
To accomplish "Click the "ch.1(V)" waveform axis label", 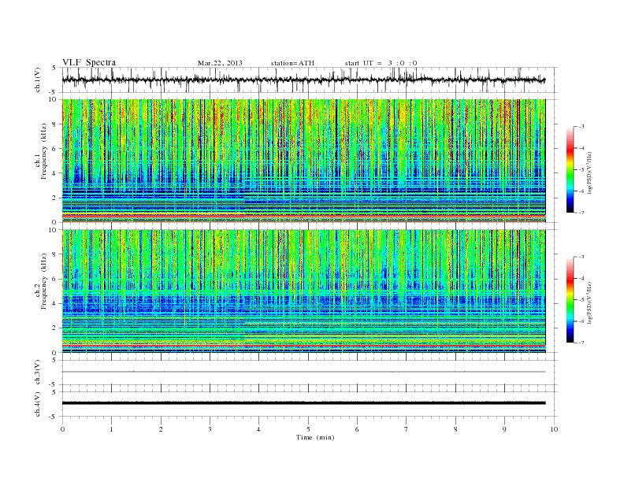I will (38, 80).
